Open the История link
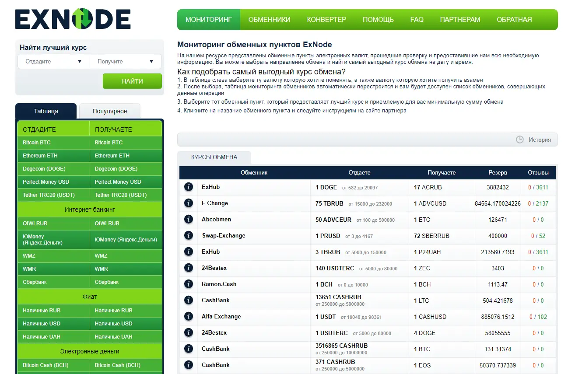 (x=540, y=140)
